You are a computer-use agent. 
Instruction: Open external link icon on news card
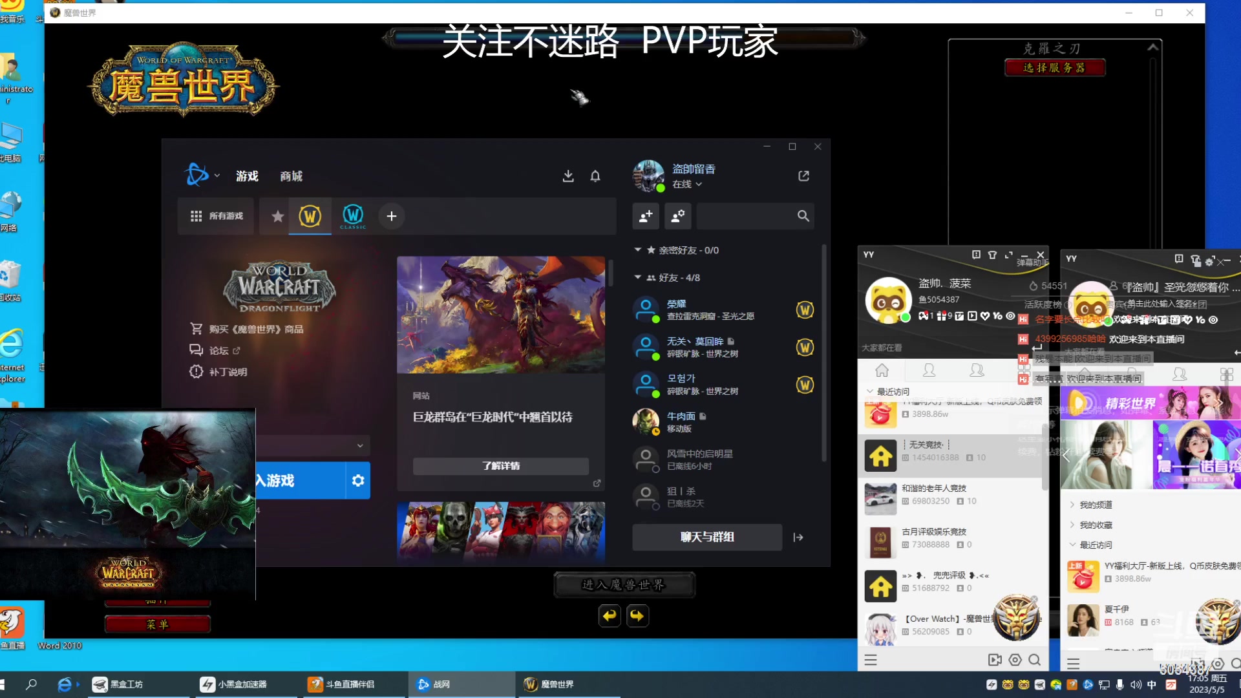[597, 483]
